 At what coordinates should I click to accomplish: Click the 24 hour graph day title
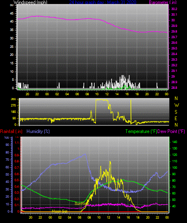point(103,2)
